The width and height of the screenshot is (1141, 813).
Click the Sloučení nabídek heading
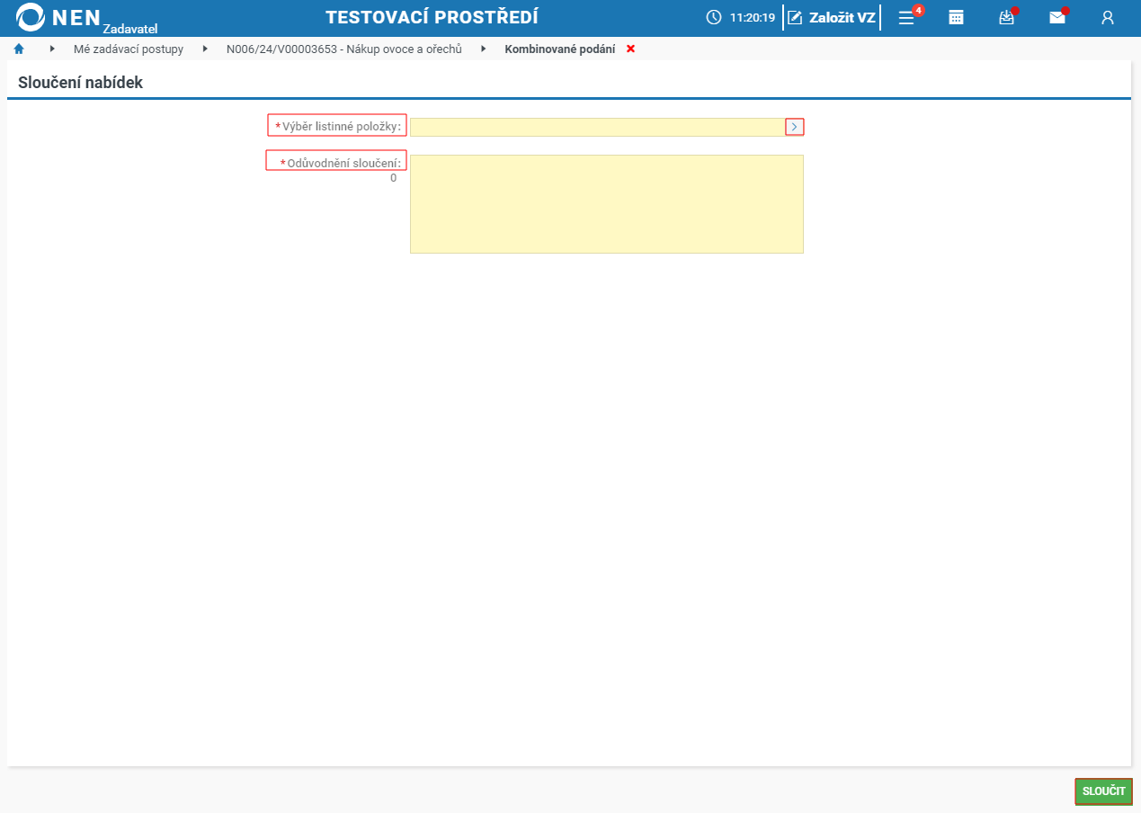point(81,83)
